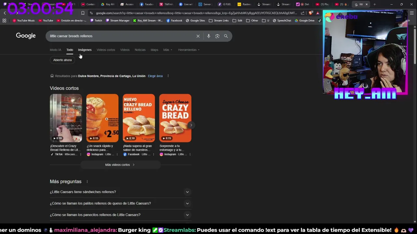Open the Emisión en directo bookmark
This screenshot has width=417, height=234.
point(72,20)
